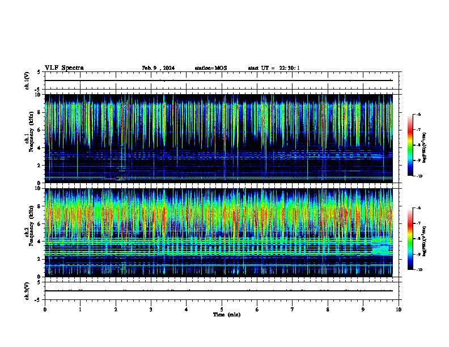Click time axis tick label "10"
This screenshot has width=449, height=347.
click(x=399, y=310)
